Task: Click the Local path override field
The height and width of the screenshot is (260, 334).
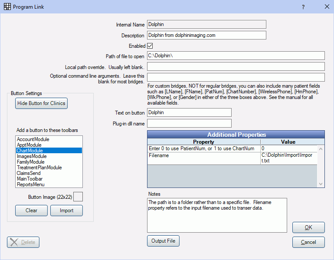Action: point(236,66)
